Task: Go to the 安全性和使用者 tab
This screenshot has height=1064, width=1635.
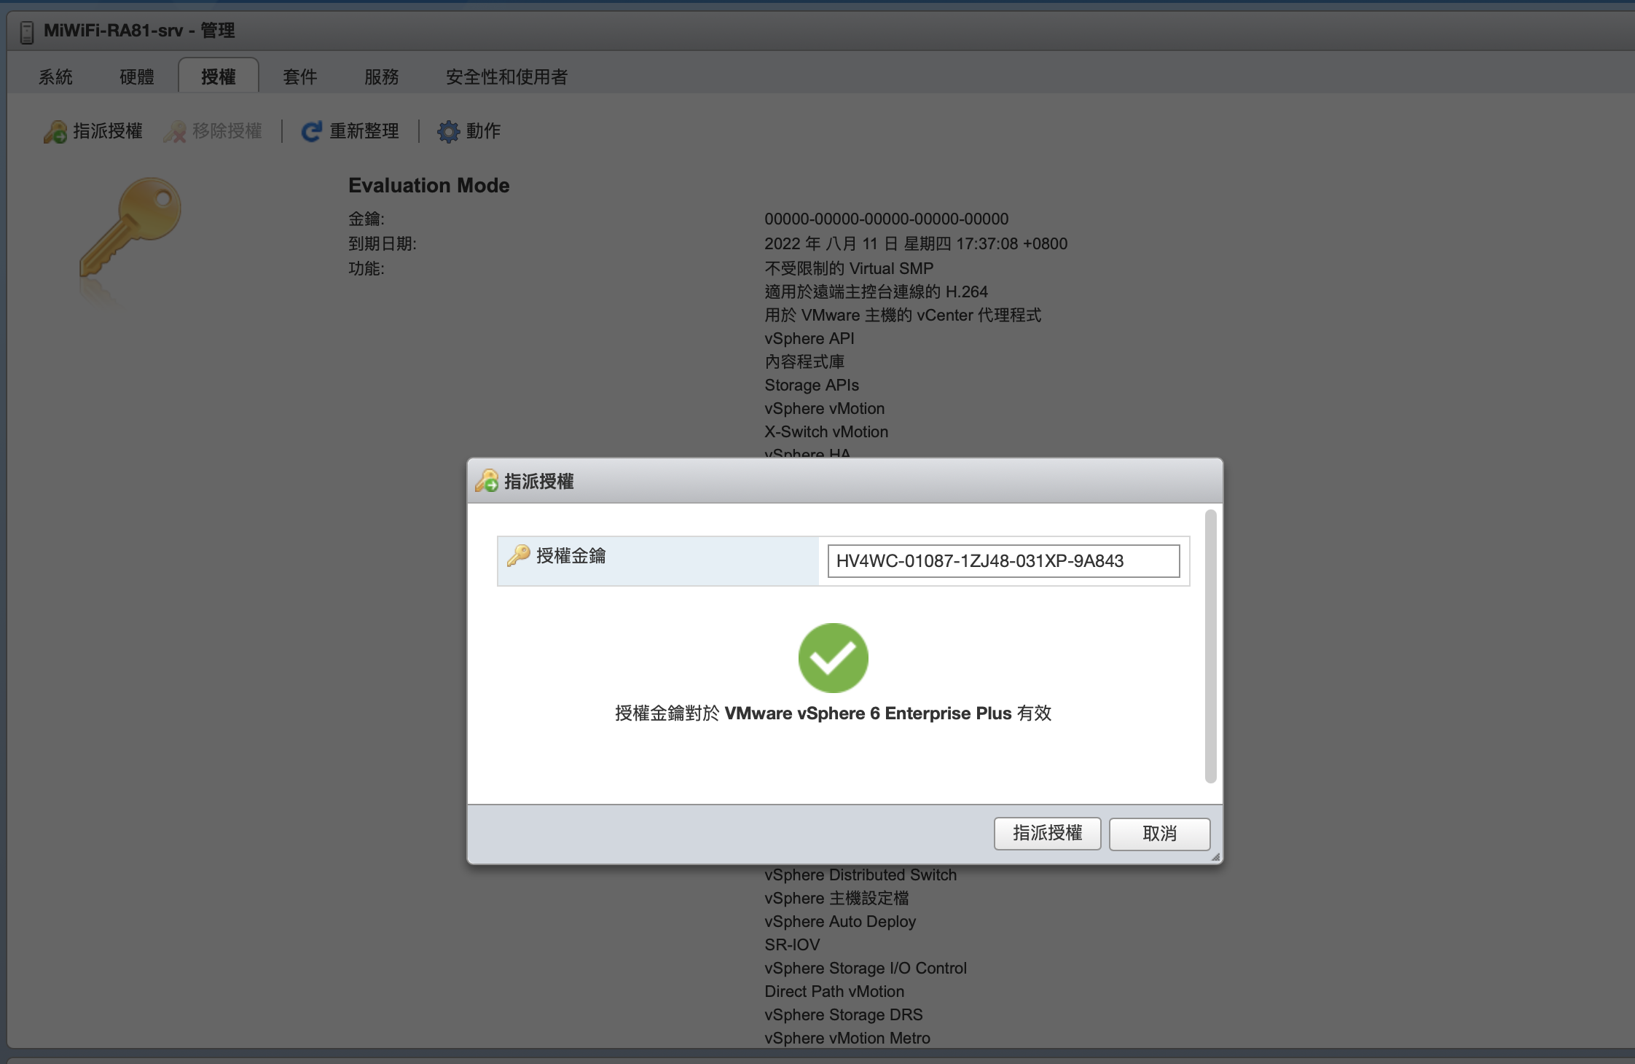Action: coord(506,77)
